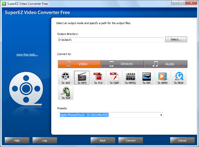Start conversion with the Convert button
Viewport: 199px width, 147px height.
pos(131,140)
